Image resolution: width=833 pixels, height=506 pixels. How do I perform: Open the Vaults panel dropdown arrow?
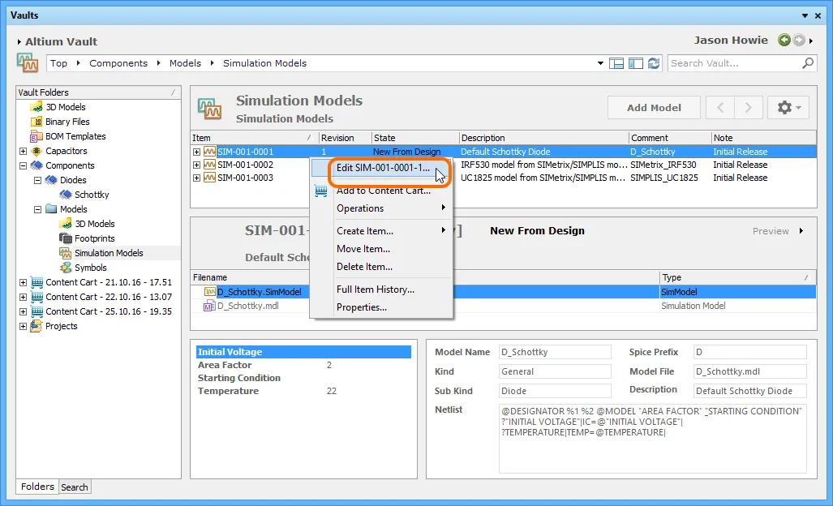(x=805, y=15)
